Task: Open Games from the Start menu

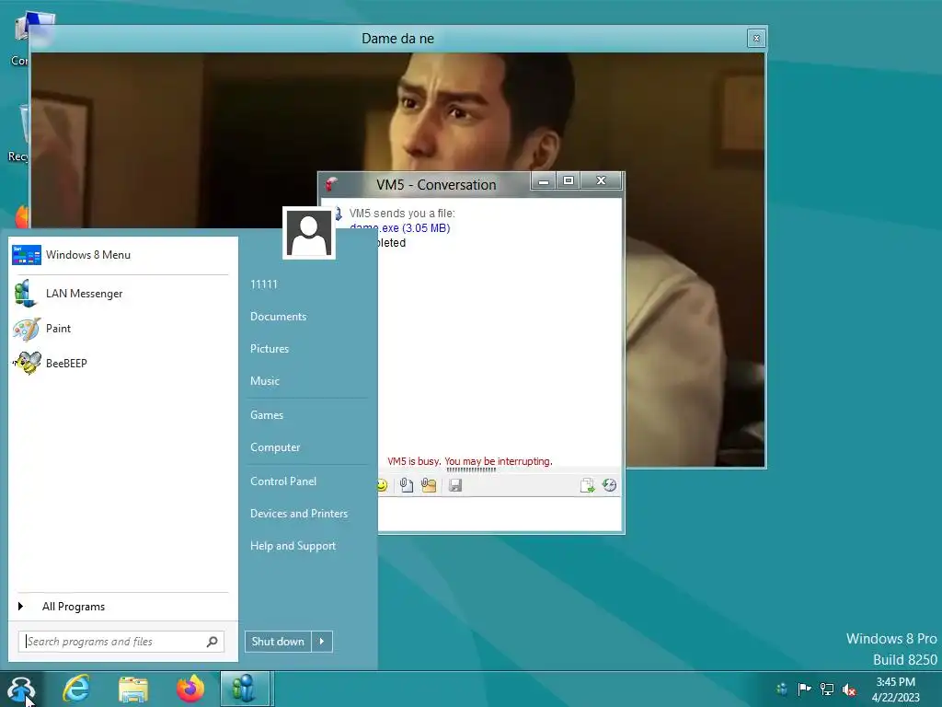Action: 267,415
